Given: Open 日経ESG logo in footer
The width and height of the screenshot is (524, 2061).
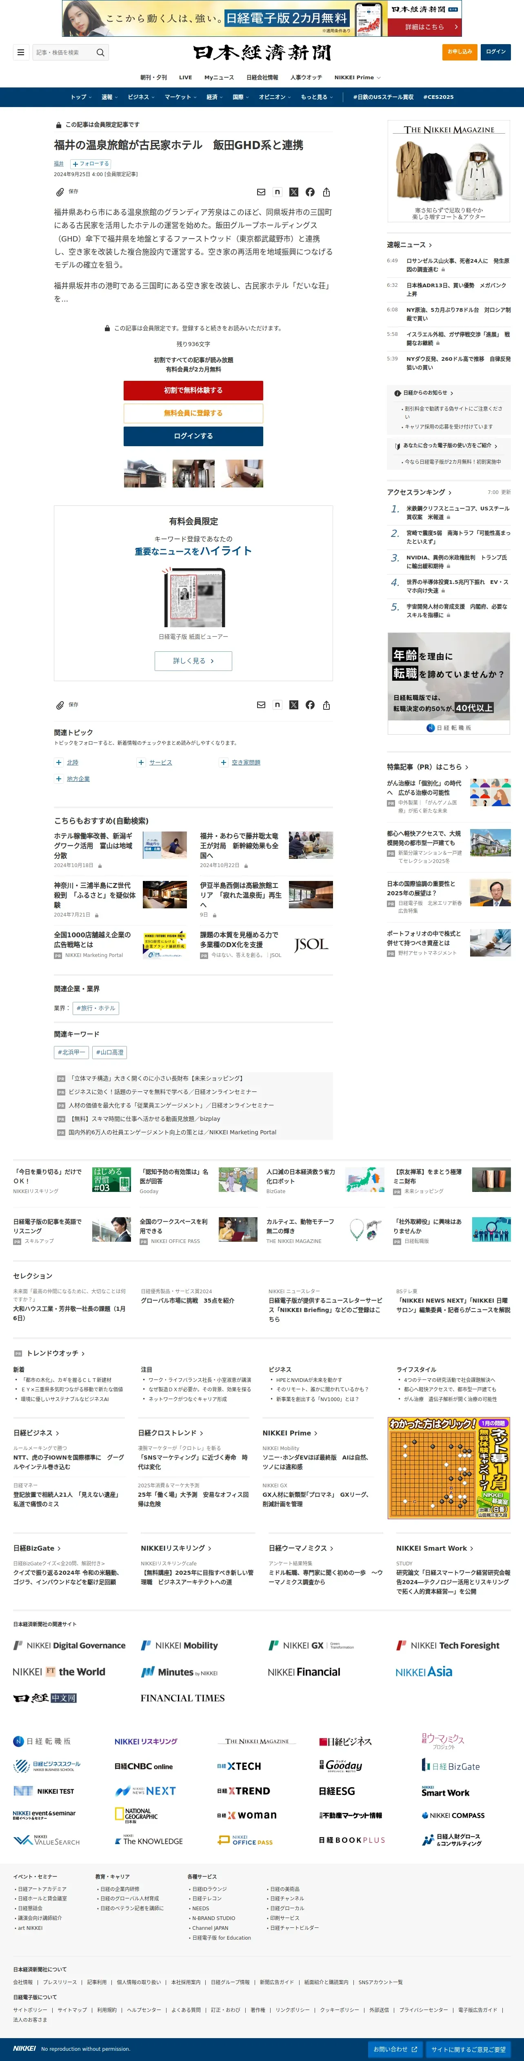Looking at the screenshot, I should pyautogui.click(x=337, y=1791).
